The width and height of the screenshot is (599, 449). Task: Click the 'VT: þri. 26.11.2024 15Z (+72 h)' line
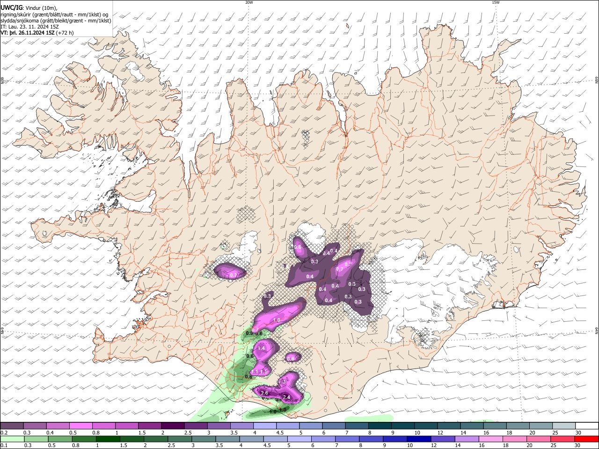(x=37, y=33)
